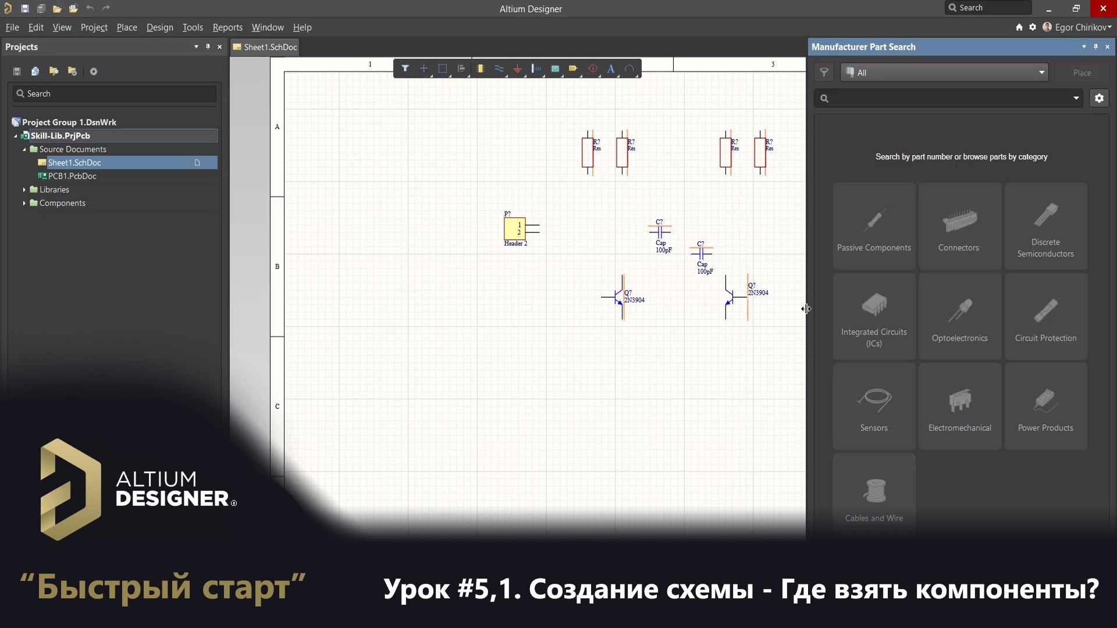This screenshot has height=628, width=1117.
Task: Toggle the pin on Manufacturer Part Search panel
Action: click(1095, 47)
